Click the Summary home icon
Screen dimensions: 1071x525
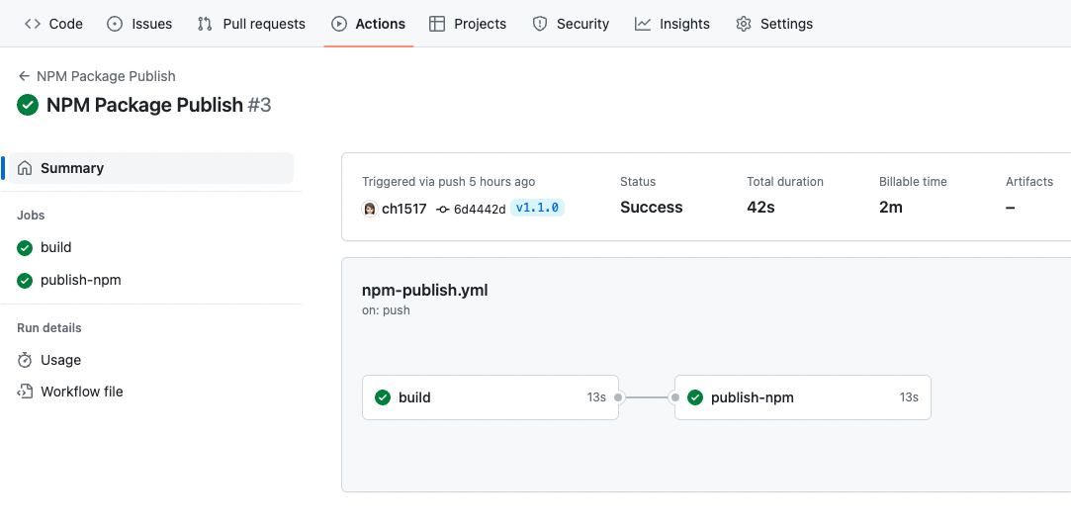click(25, 168)
